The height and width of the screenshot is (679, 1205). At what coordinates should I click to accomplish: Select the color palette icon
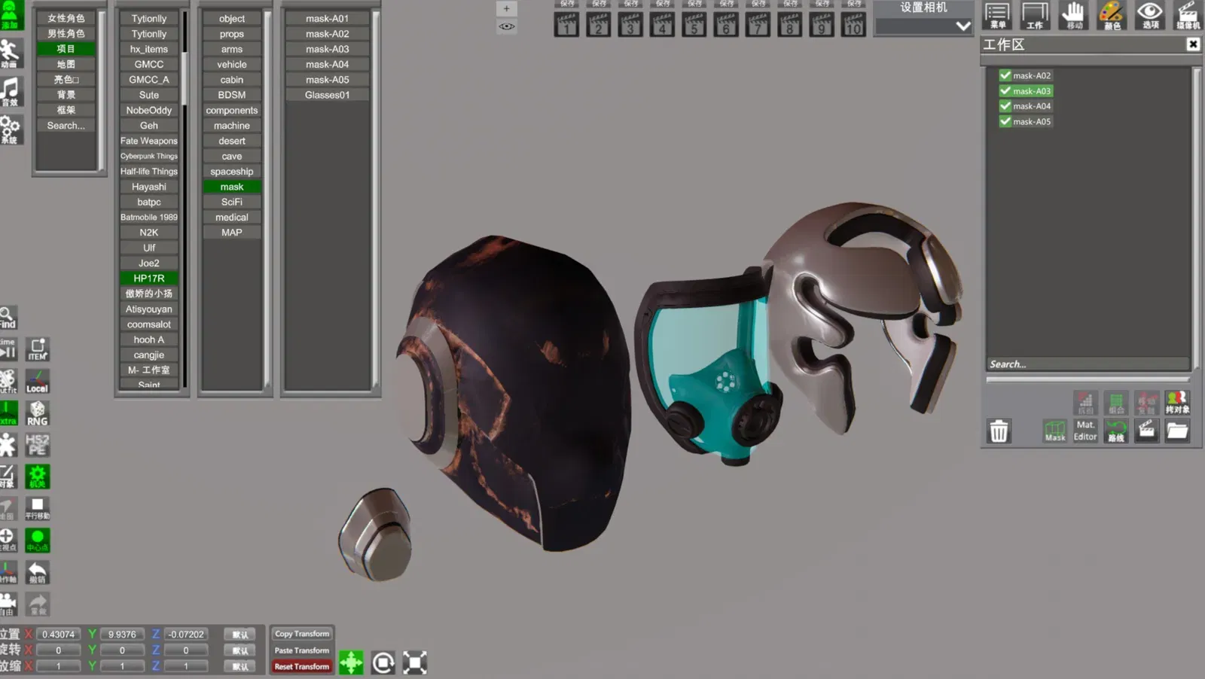coord(1112,15)
